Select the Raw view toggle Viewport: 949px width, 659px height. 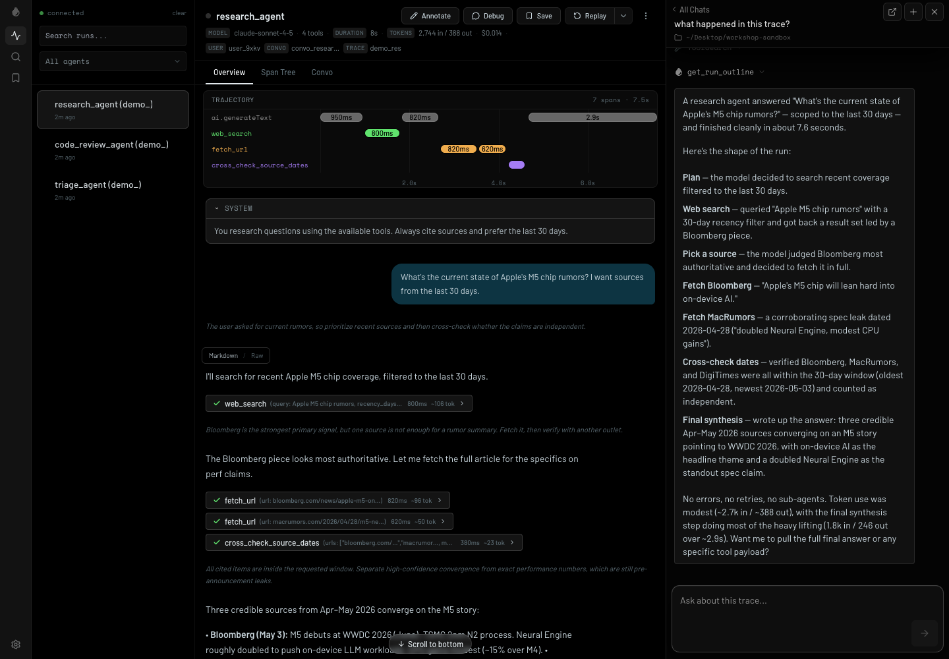coord(257,356)
